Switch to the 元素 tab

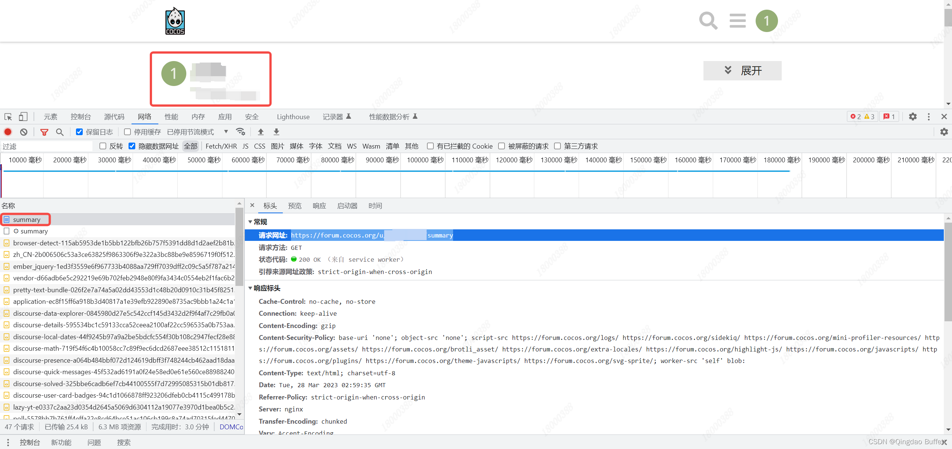50,117
